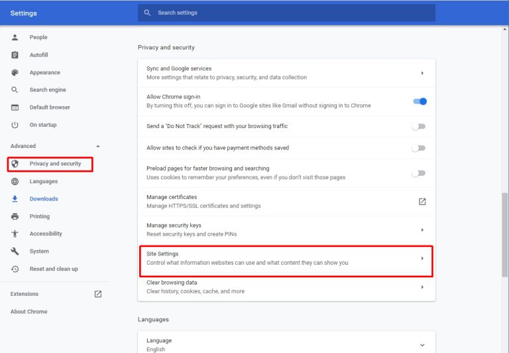Click Sync and Google services title text

pos(179,68)
